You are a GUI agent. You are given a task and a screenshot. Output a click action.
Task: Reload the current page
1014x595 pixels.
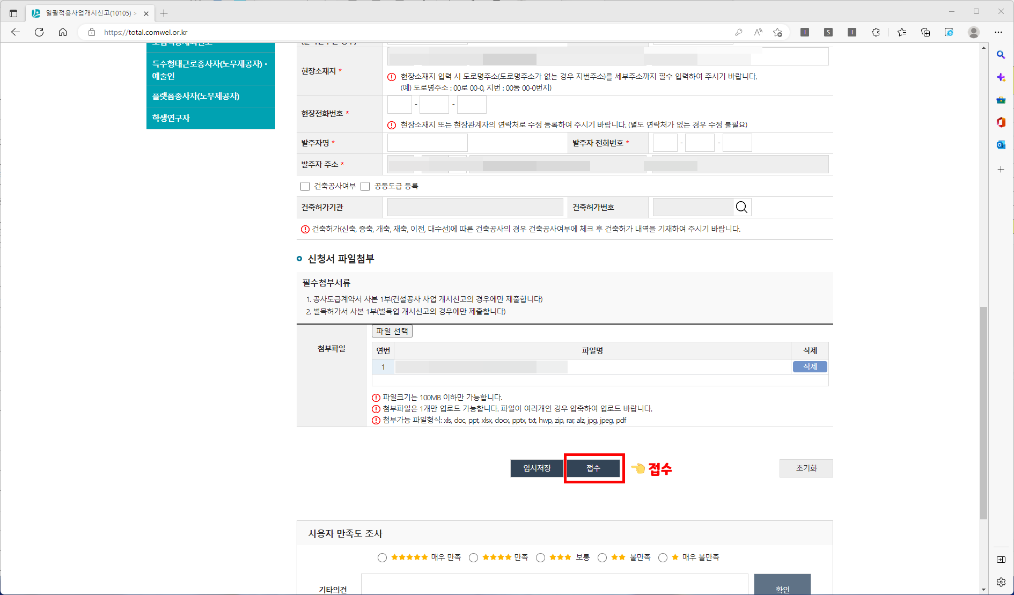click(39, 32)
